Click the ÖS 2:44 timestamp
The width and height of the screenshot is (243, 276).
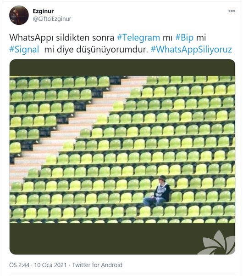coord(19,265)
